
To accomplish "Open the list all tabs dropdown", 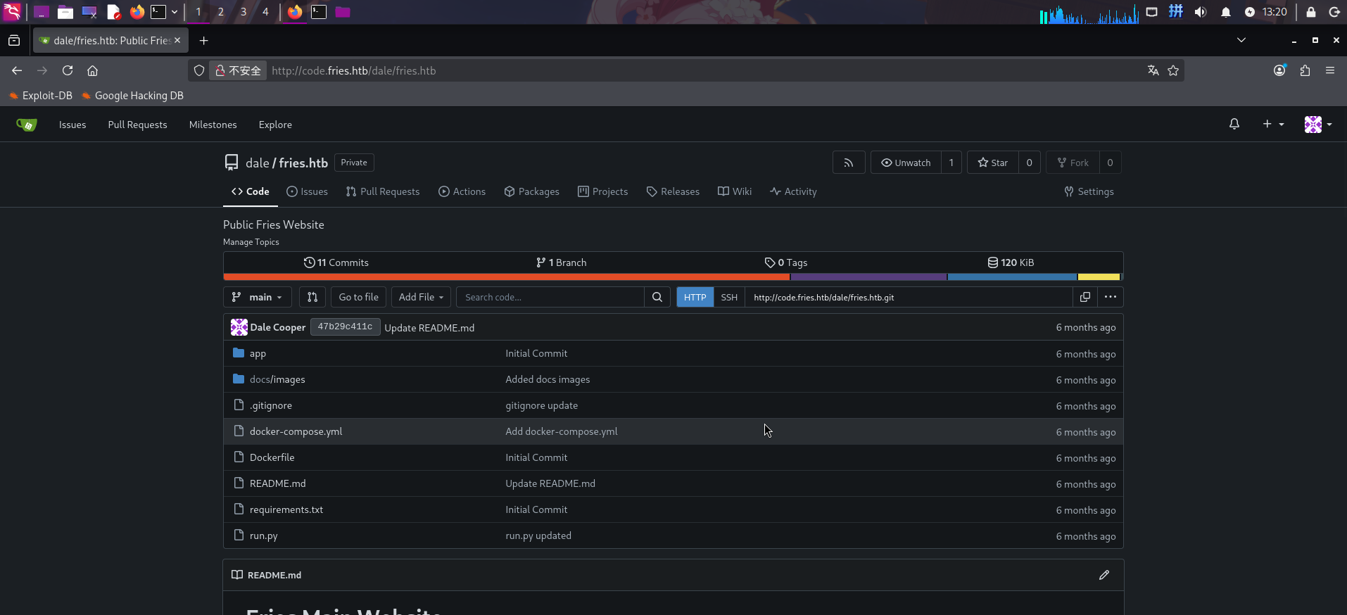I will (1241, 40).
